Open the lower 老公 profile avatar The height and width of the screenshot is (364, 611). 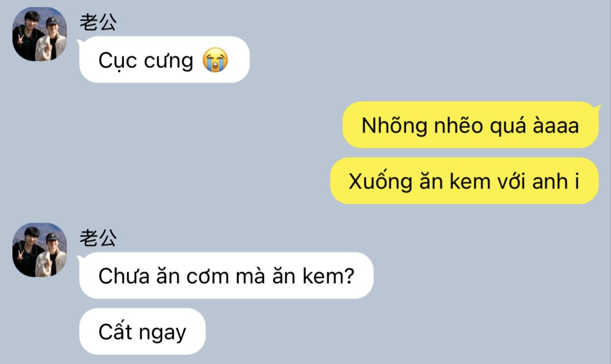40,250
